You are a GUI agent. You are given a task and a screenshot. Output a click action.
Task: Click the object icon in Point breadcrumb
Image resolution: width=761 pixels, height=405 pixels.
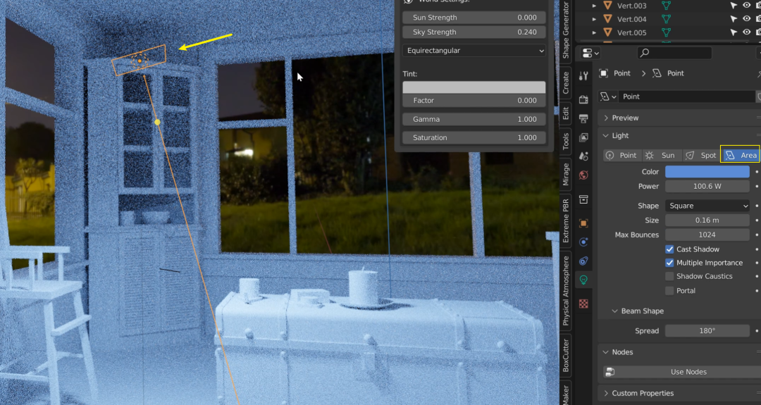click(604, 73)
